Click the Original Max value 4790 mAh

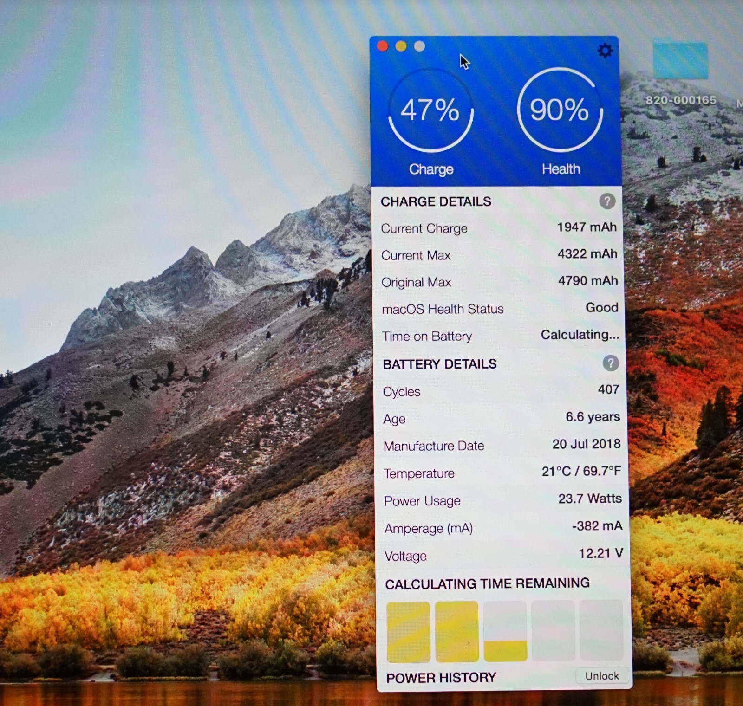588,281
